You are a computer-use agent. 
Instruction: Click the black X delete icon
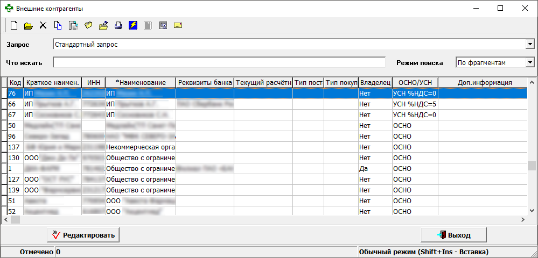pyautogui.click(x=43, y=25)
